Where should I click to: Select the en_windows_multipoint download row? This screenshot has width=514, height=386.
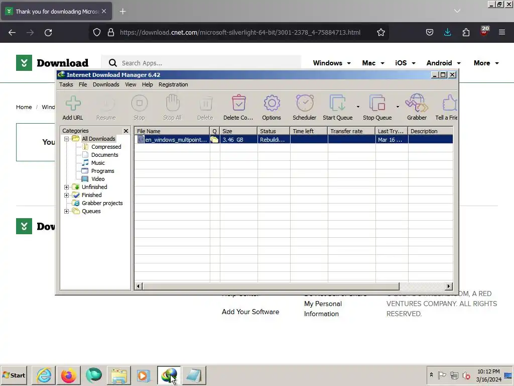pos(294,140)
